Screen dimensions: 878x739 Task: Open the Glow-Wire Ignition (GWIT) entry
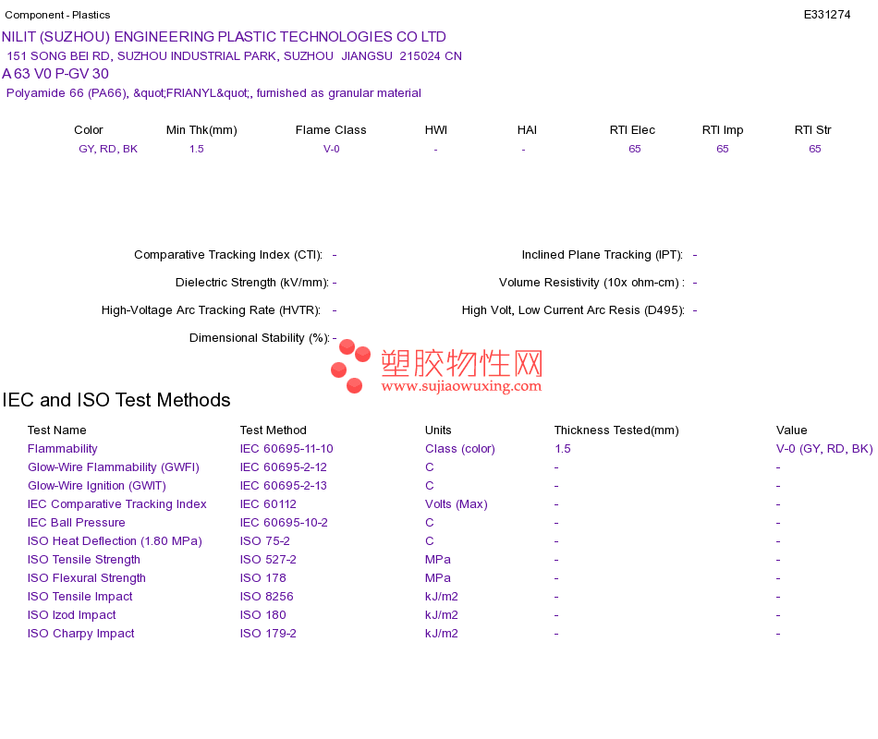97,486
